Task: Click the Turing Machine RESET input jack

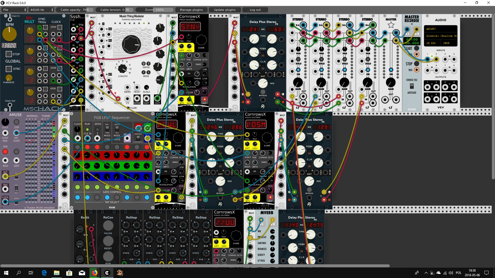Action: (137, 88)
